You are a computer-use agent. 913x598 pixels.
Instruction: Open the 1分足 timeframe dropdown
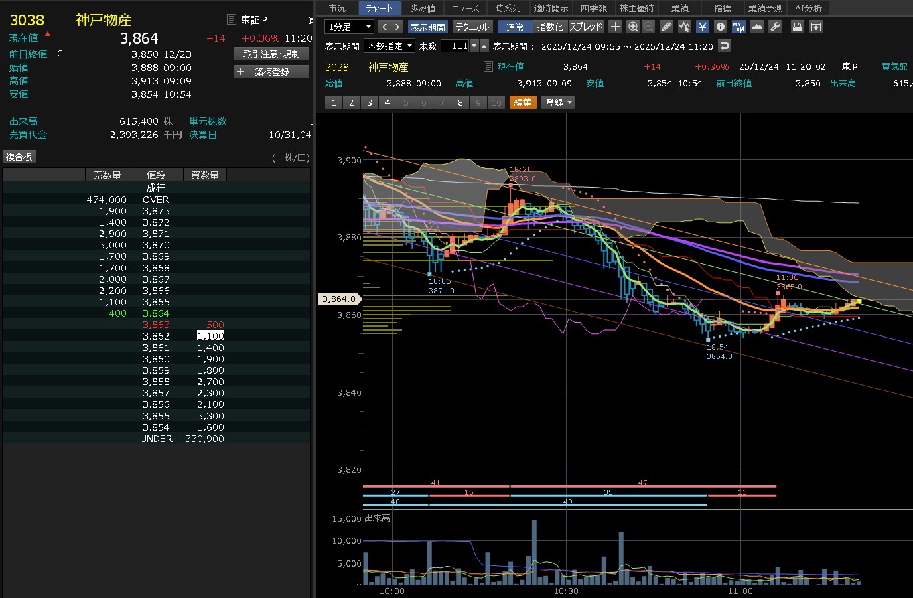349,27
